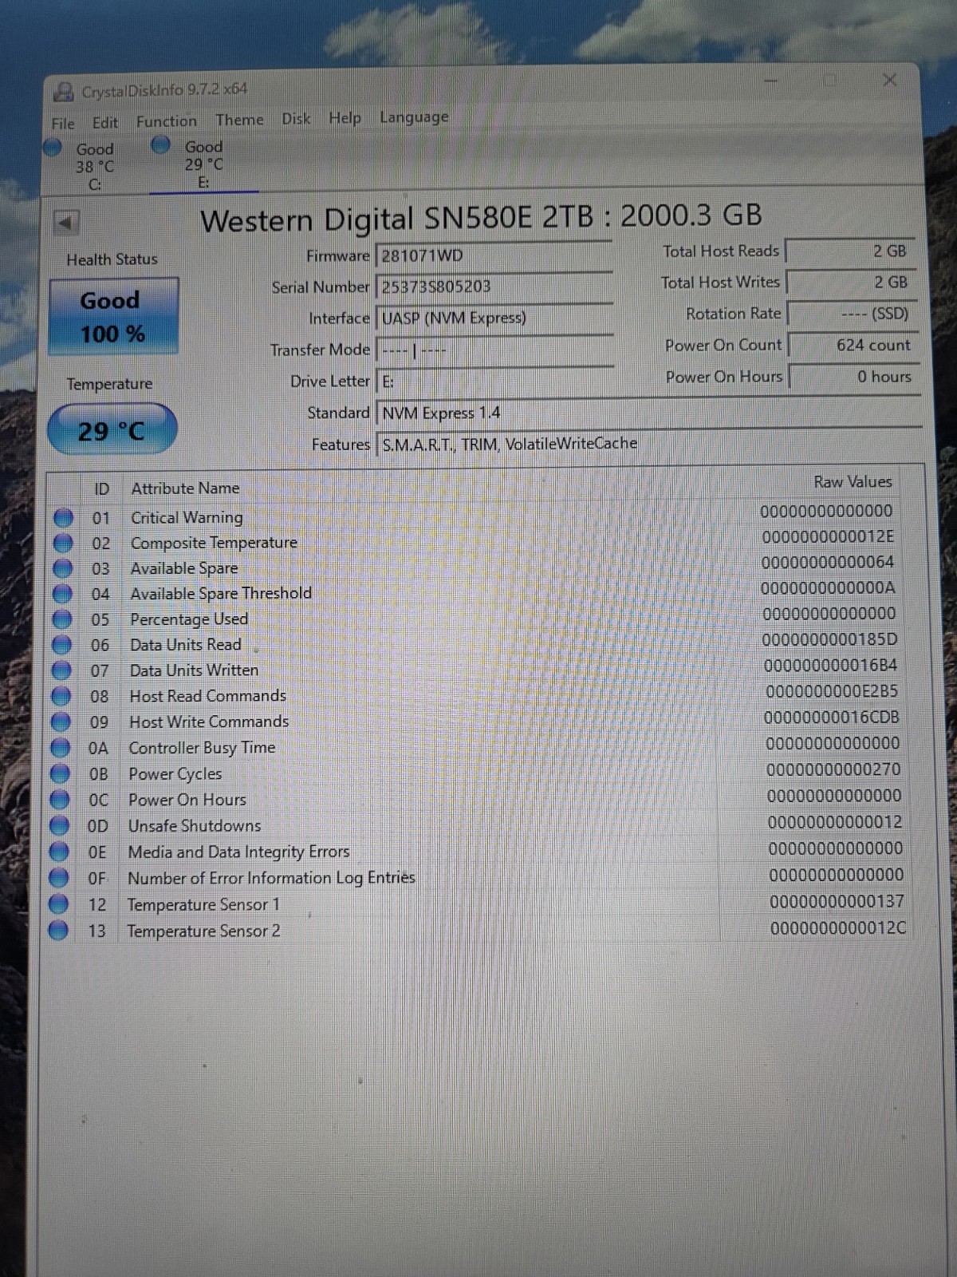Click raw value 00000000000270 for Power Cycles
The image size is (957, 1277).
coord(833,769)
